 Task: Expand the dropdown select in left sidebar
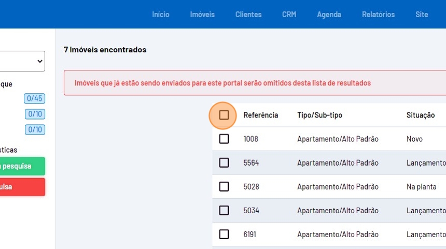23,61
